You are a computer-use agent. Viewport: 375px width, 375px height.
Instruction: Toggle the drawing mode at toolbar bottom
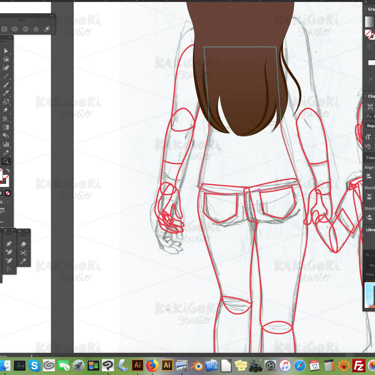coord(3,210)
